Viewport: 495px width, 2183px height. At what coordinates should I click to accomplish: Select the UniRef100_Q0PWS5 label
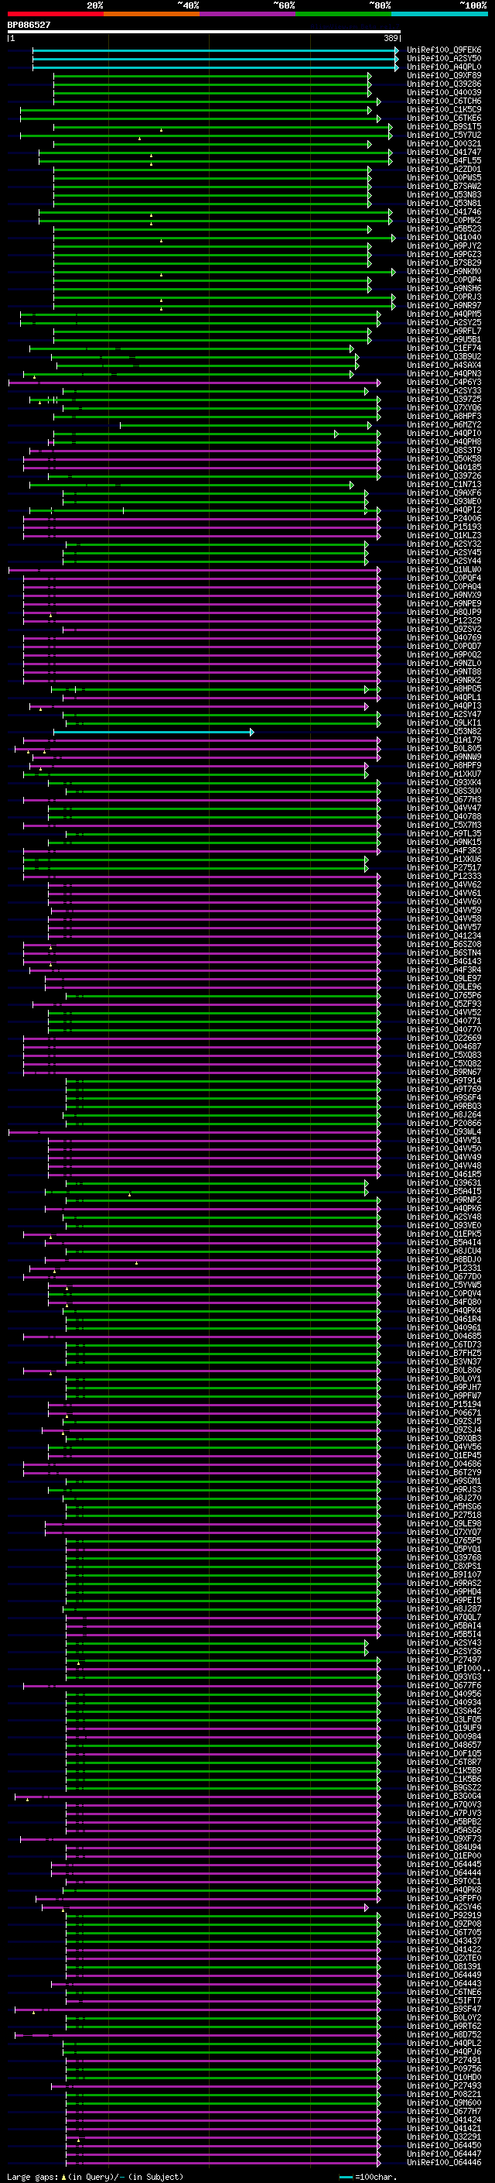(x=443, y=178)
